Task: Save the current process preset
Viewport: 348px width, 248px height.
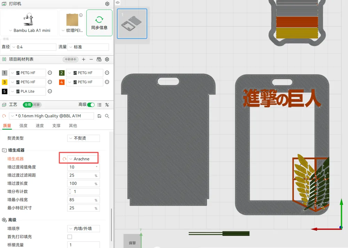Action: pyautogui.click(x=99, y=116)
